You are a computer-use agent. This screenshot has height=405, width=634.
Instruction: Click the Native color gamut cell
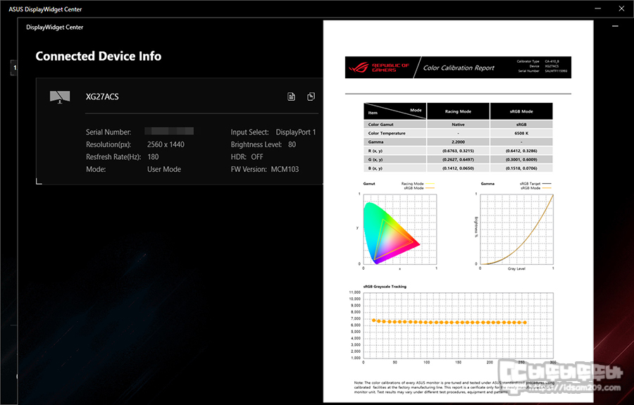pos(458,125)
